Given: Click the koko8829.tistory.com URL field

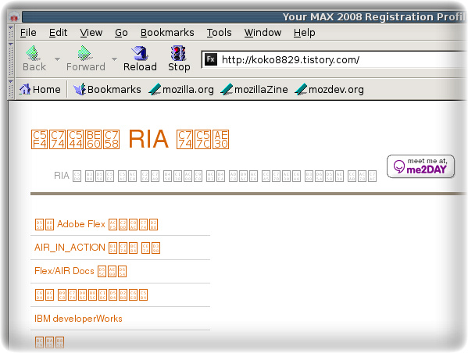Looking at the screenshot, I should 334,59.
